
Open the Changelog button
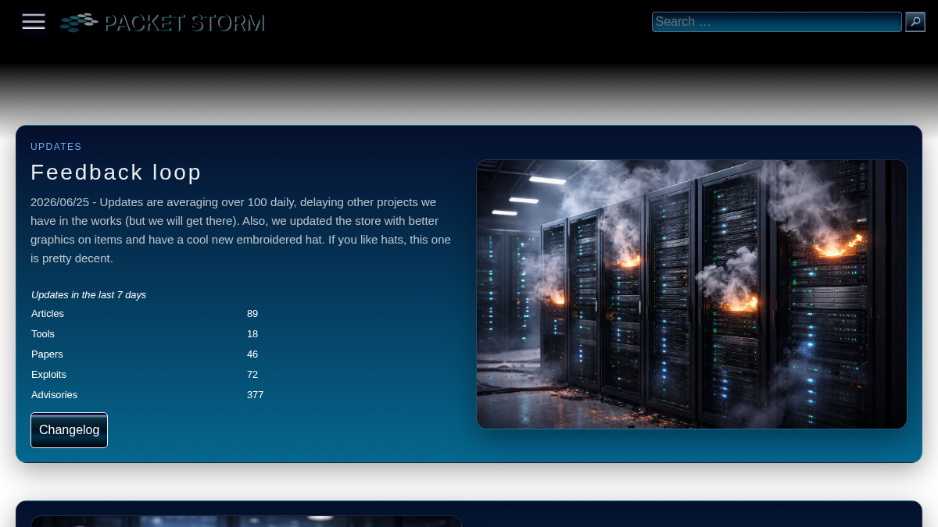(69, 430)
